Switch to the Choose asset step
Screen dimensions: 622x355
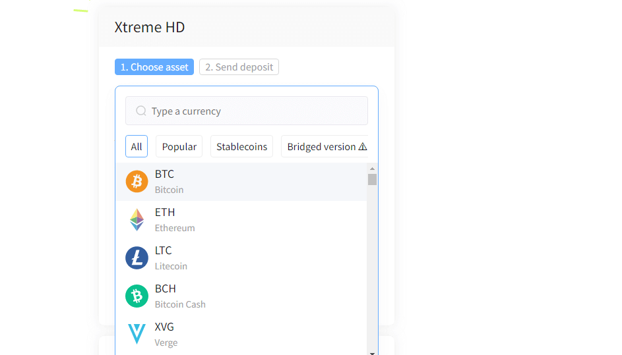[x=154, y=67]
